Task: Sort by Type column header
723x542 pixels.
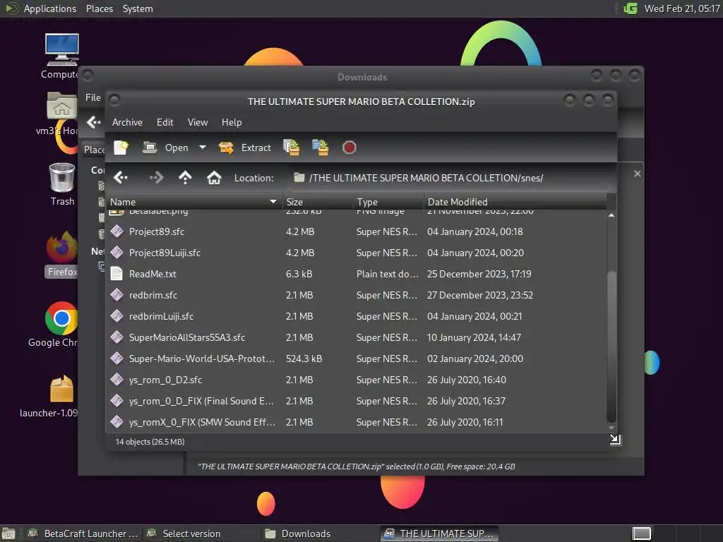Action: pyautogui.click(x=388, y=202)
